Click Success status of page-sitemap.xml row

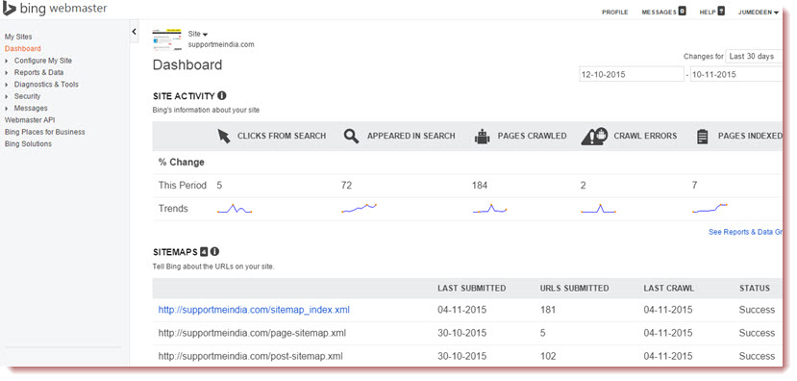pyautogui.click(x=757, y=333)
